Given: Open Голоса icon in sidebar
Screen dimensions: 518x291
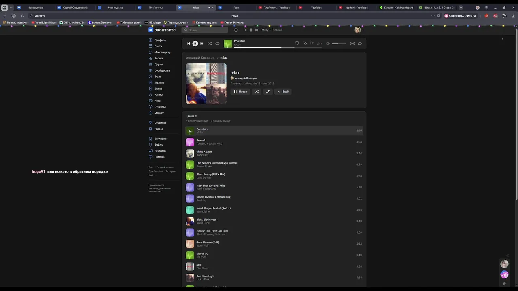Looking at the screenshot, I should (151, 129).
